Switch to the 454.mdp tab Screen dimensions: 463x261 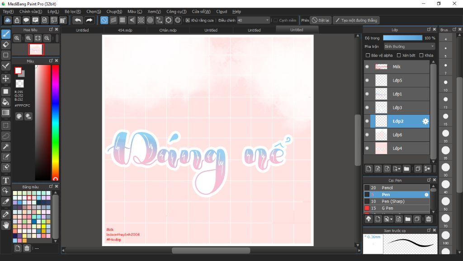coord(125,30)
